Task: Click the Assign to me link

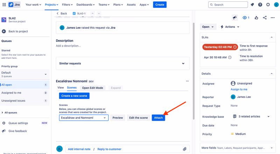Action: 239,89
